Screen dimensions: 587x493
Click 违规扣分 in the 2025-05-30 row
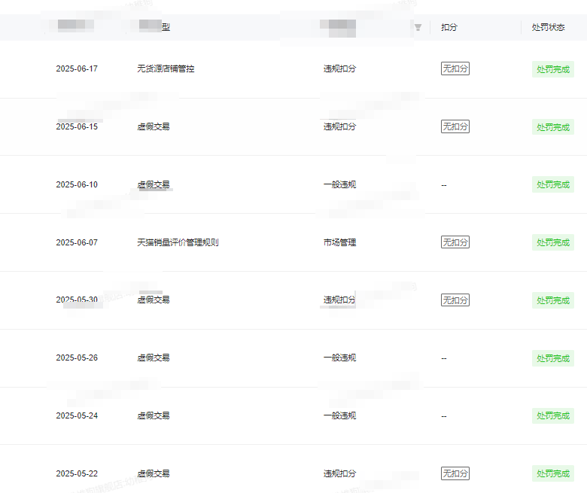tap(339, 300)
